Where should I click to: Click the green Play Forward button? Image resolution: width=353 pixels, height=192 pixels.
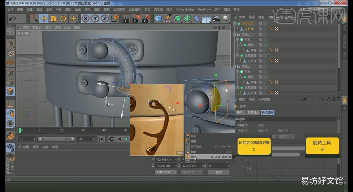click(x=127, y=139)
